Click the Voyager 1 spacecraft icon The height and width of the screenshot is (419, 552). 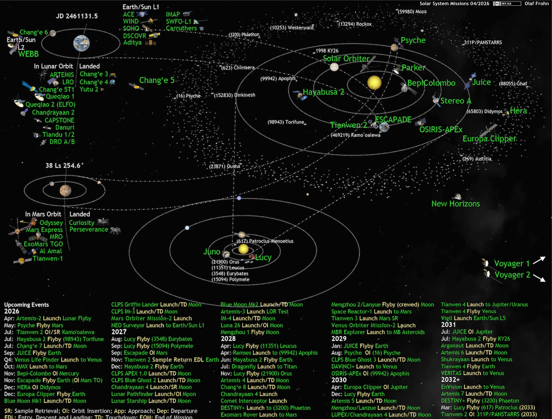pos(486,263)
